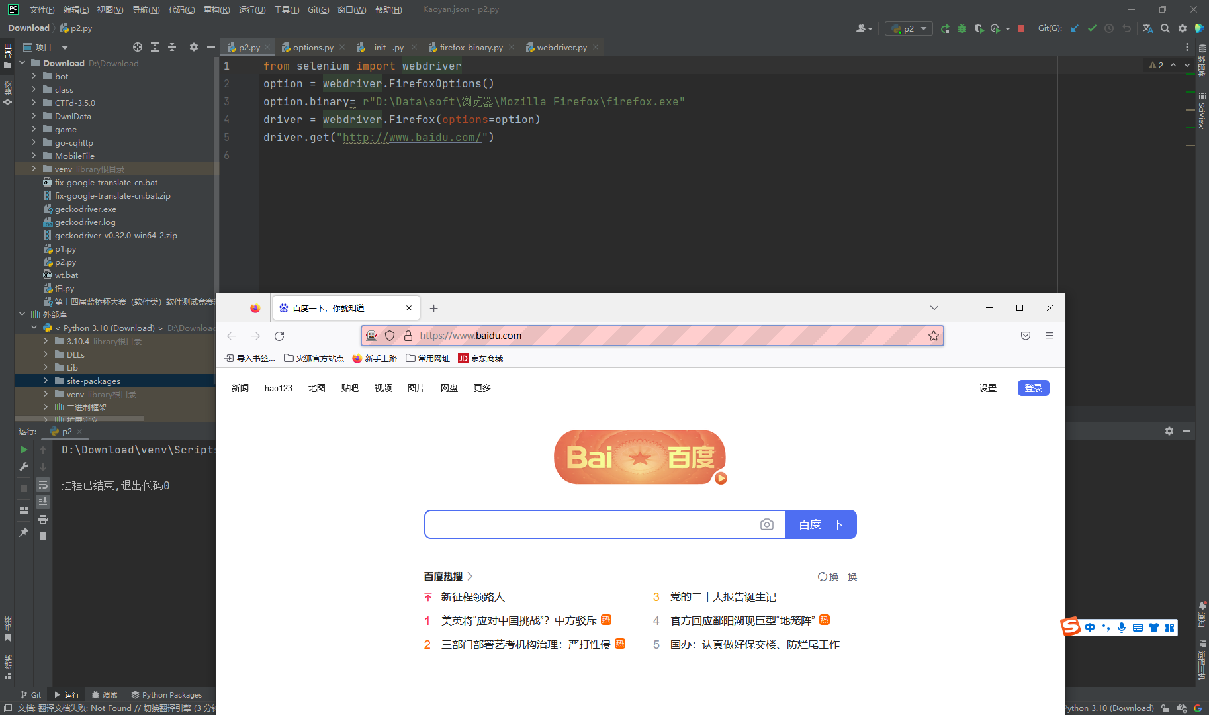Viewport: 1209px width, 715px height.
Task: Open new Firefox tab with plus
Action: pos(434,308)
